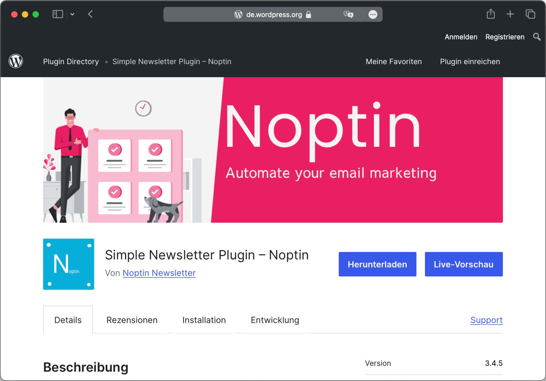The width and height of the screenshot is (546, 381).
Task: Open search with the magnifying glass icon
Action: tap(537, 37)
